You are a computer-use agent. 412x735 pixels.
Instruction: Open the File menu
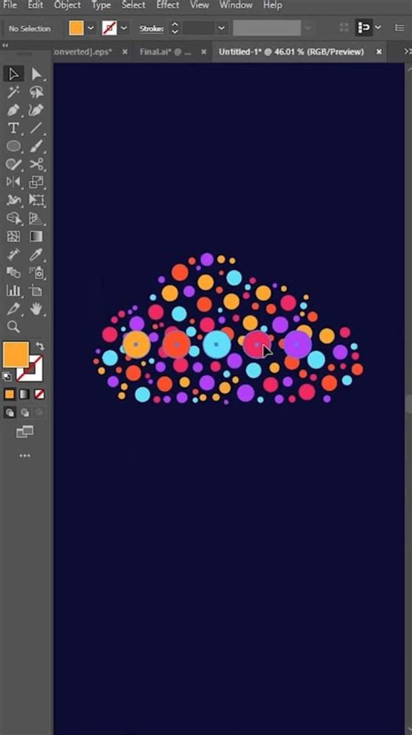(x=10, y=5)
